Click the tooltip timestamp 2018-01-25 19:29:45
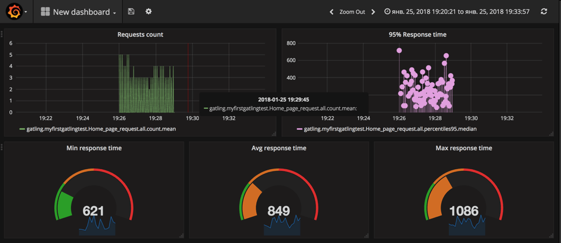The image size is (561, 243). [x=283, y=99]
